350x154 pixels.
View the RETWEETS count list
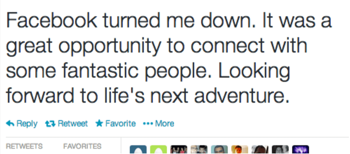click(24, 146)
